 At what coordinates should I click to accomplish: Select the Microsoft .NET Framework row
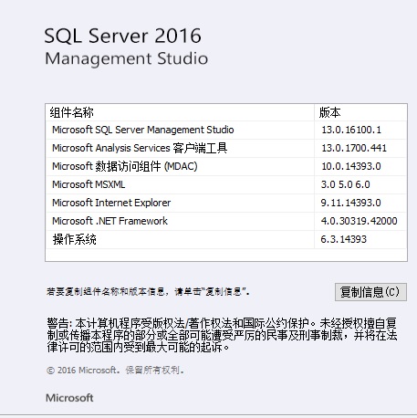226,221
